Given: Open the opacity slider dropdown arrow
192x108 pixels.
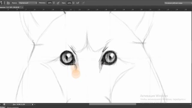Looking at the screenshot, I should (x=54, y=3).
